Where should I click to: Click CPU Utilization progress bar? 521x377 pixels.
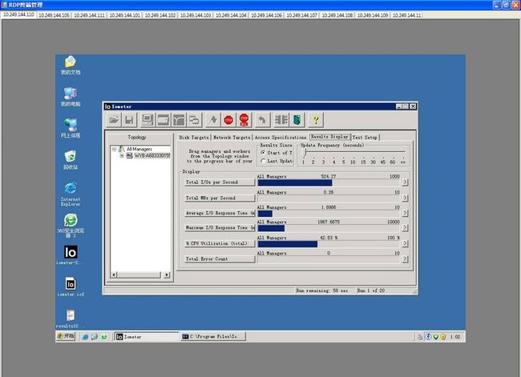tap(329, 244)
